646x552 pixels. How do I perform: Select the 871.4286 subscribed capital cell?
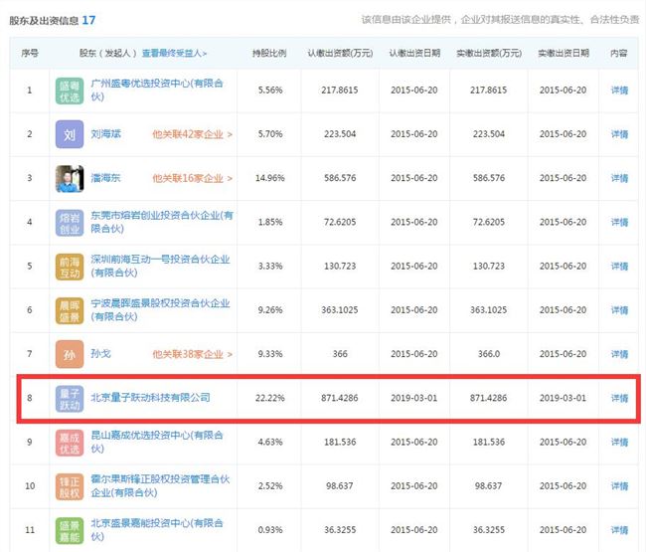pos(340,398)
